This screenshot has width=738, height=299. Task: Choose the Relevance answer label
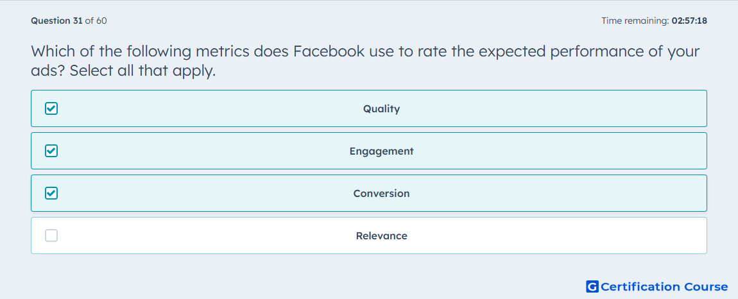381,235
